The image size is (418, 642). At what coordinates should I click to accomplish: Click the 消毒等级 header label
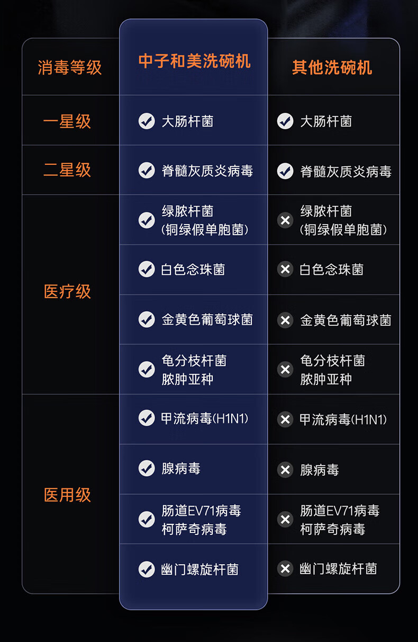pos(70,67)
